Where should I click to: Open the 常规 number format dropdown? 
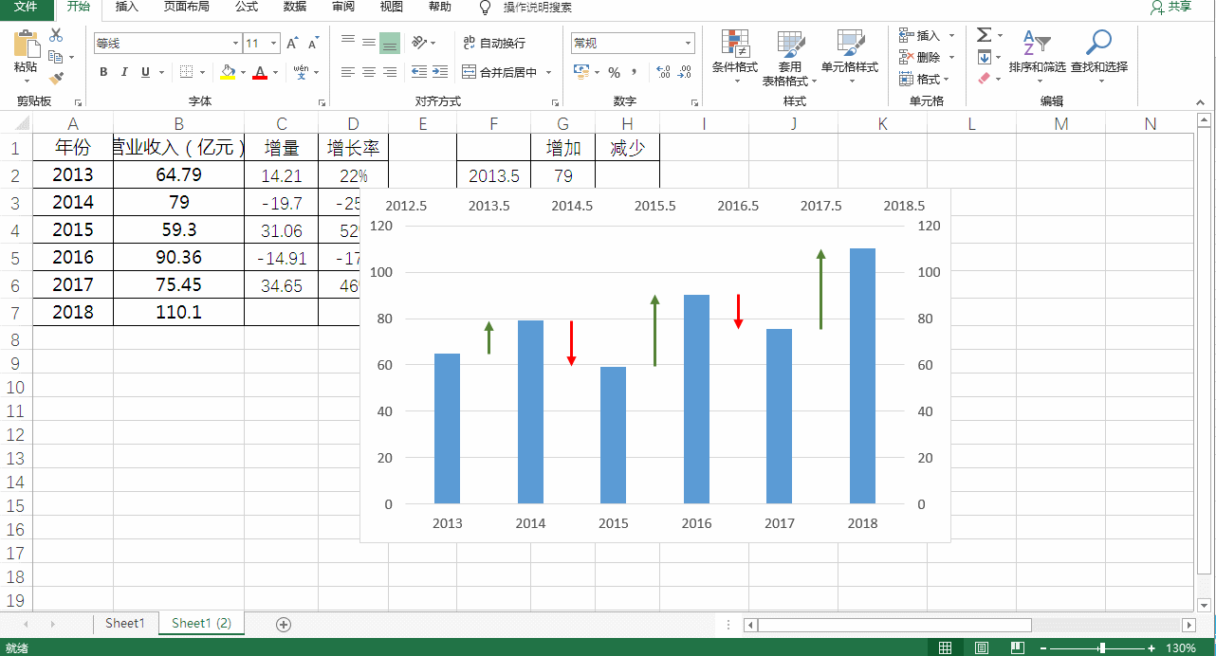[x=691, y=43]
